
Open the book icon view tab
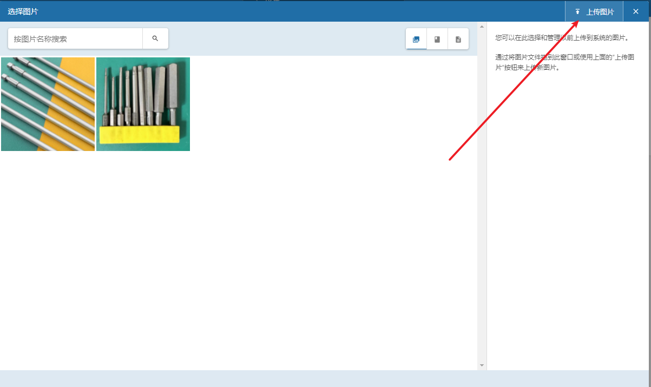(x=437, y=40)
